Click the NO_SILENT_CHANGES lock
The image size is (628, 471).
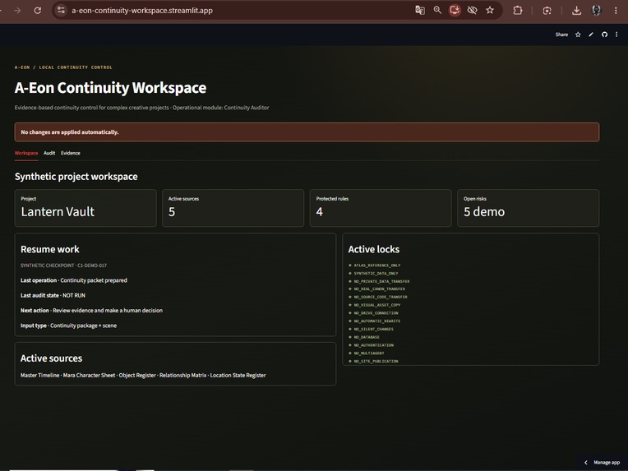coord(374,329)
